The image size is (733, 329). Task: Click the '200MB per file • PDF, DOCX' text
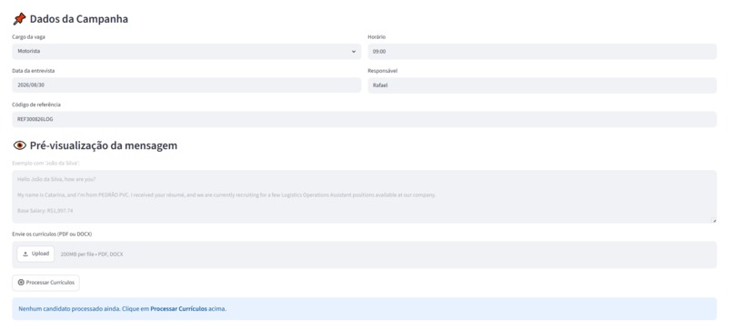tap(92, 254)
